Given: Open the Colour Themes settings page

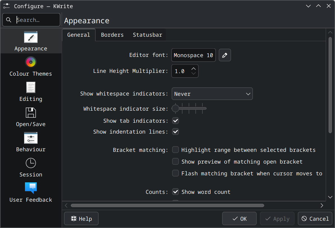Looking at the screenshot, I should tap(31, 66).
